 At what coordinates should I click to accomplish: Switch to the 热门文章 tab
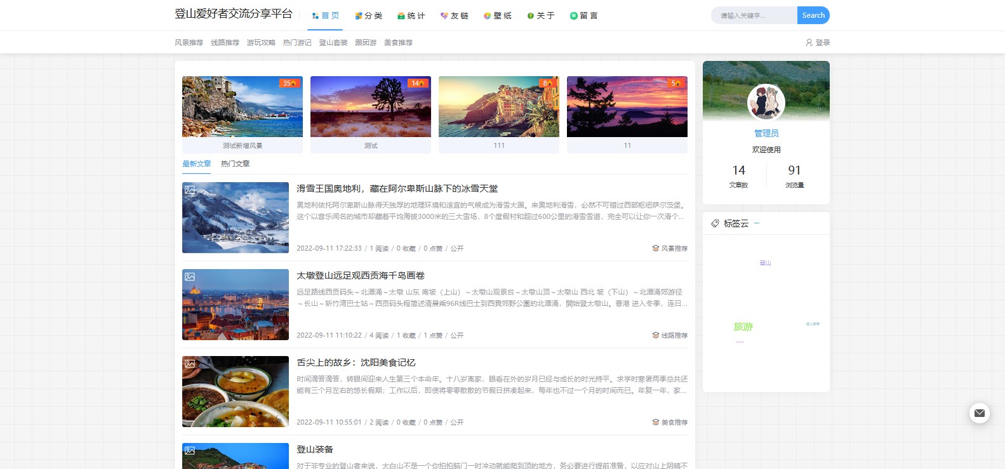point(235,164)
